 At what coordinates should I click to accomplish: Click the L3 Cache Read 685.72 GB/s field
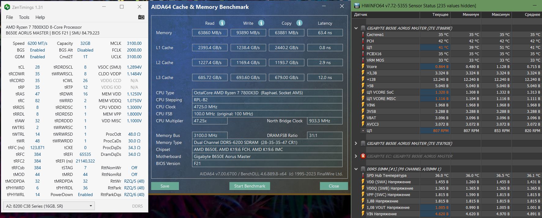210,77
